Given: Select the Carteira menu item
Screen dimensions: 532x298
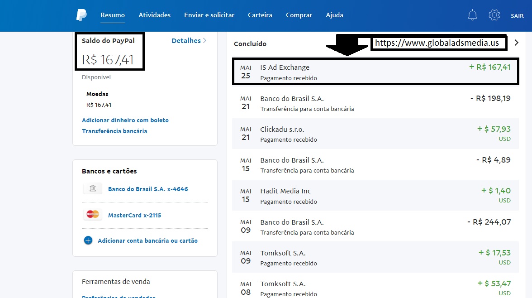Looking at the screenshot, I should tap(260, 15).
